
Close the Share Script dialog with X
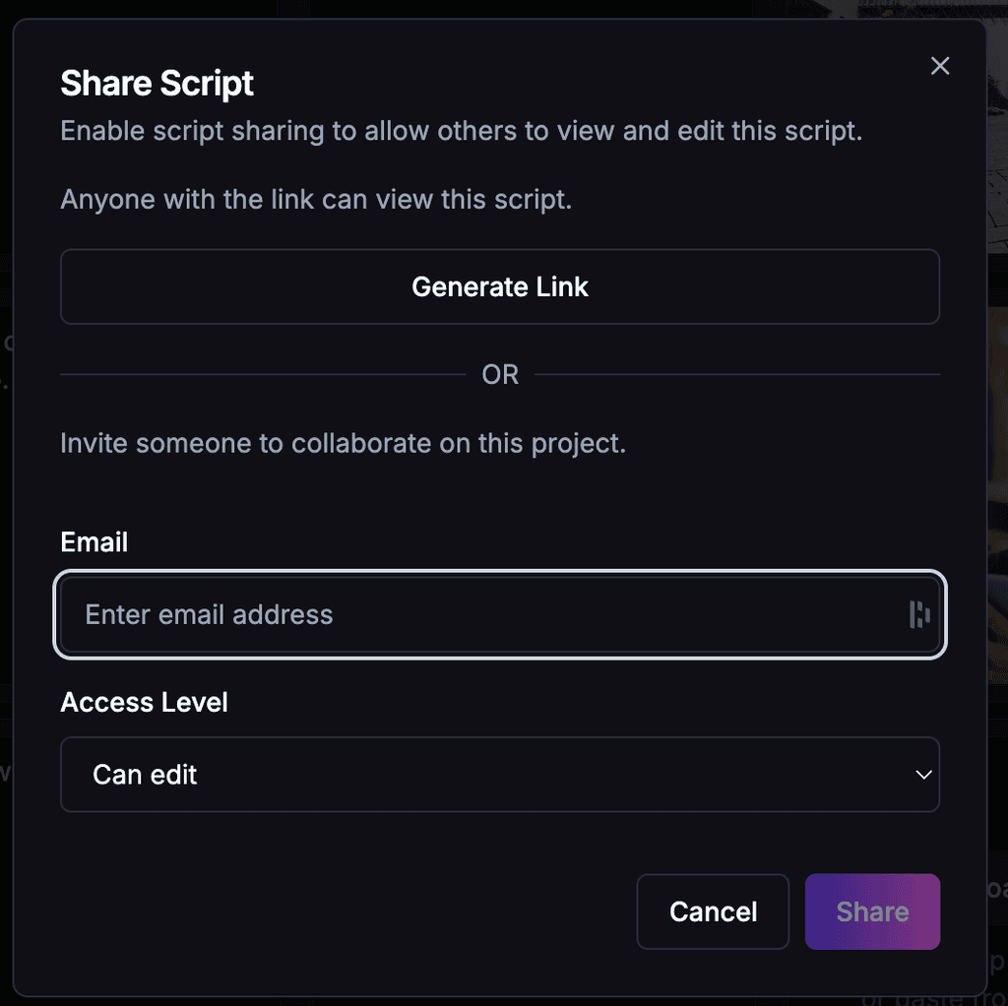pos(940,66)
